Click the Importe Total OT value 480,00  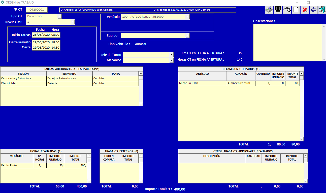[180, 189]
